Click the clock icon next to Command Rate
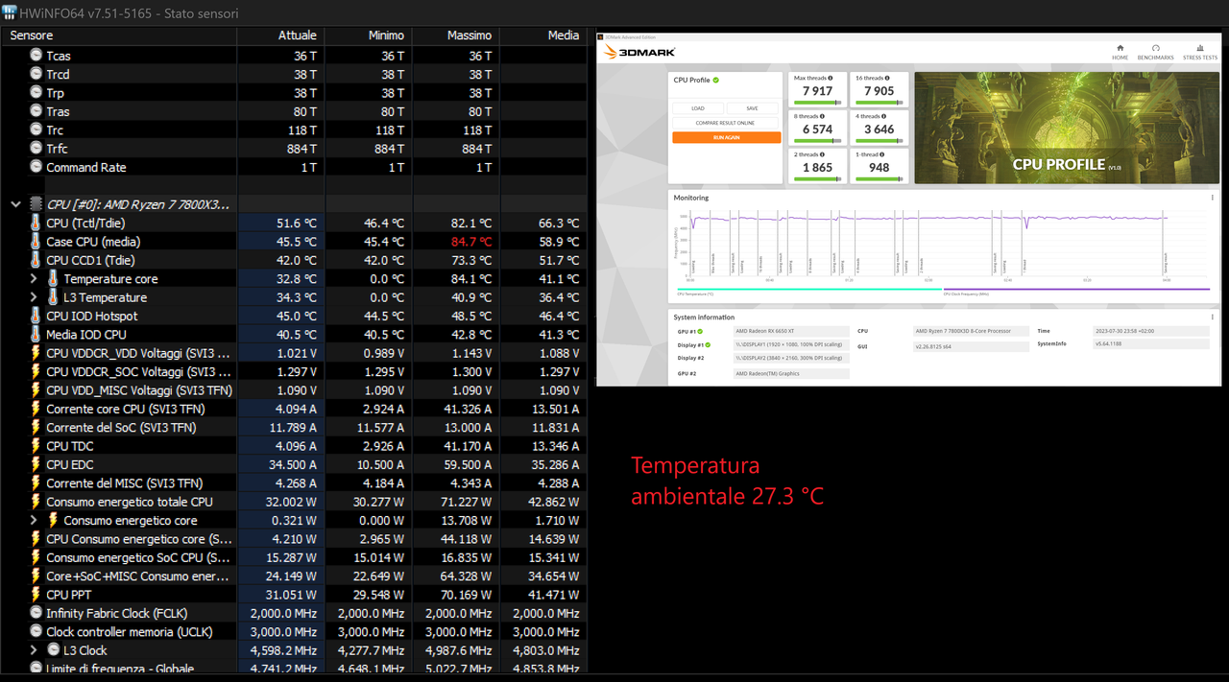This screenshot has height=682, width=1229. point(36,167)
